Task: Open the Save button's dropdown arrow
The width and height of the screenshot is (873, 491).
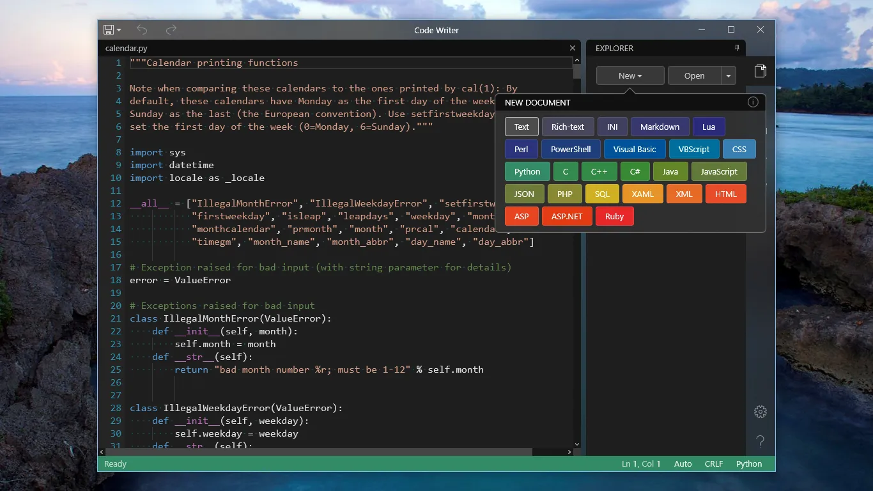Action: click(118, 29)
